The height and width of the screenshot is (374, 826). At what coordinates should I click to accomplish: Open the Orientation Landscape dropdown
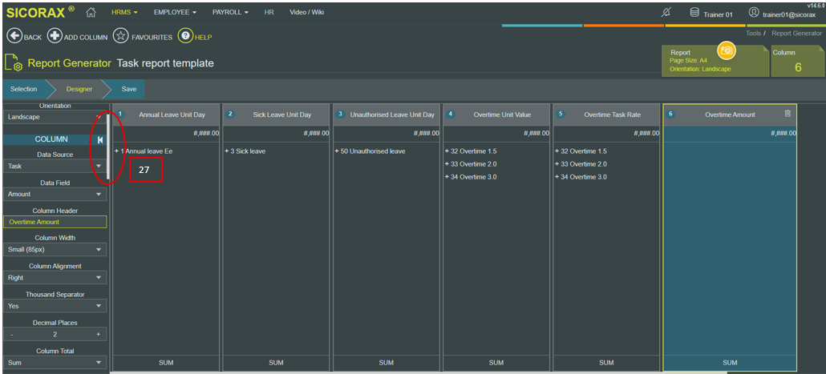[55, 117]
